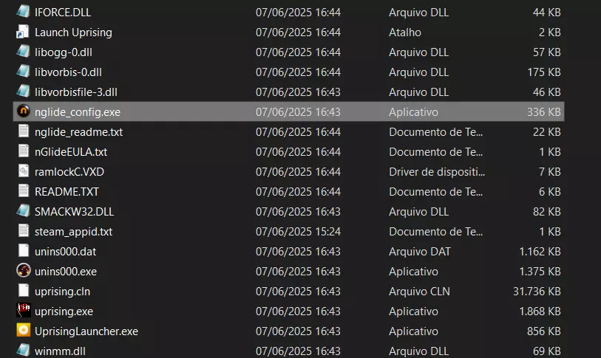
Task: Select the uprising.exe file name
Action: pyautogui.click(x=64, y=311)
